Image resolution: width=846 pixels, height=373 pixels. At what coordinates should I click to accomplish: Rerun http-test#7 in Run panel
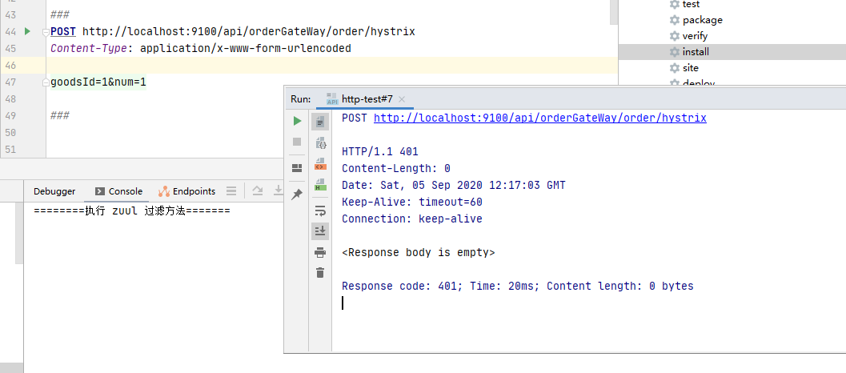297,121
